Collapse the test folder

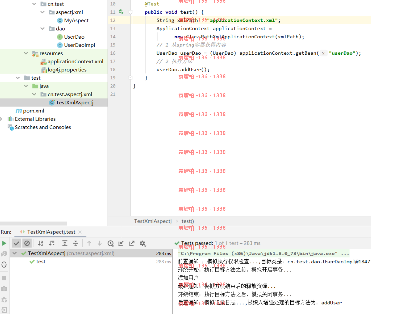(x=18, y=78)
